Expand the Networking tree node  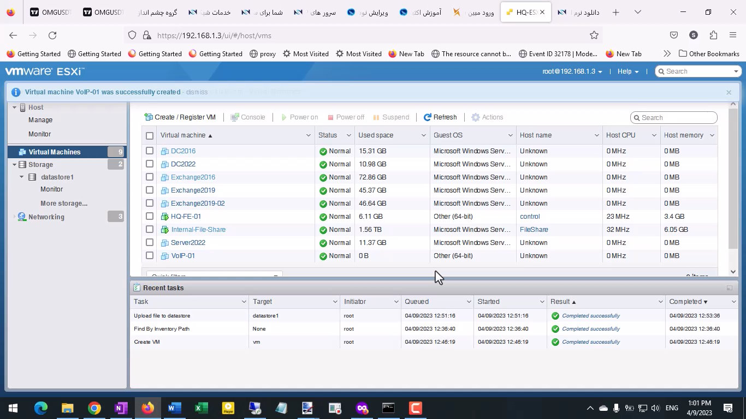[15, 217]
